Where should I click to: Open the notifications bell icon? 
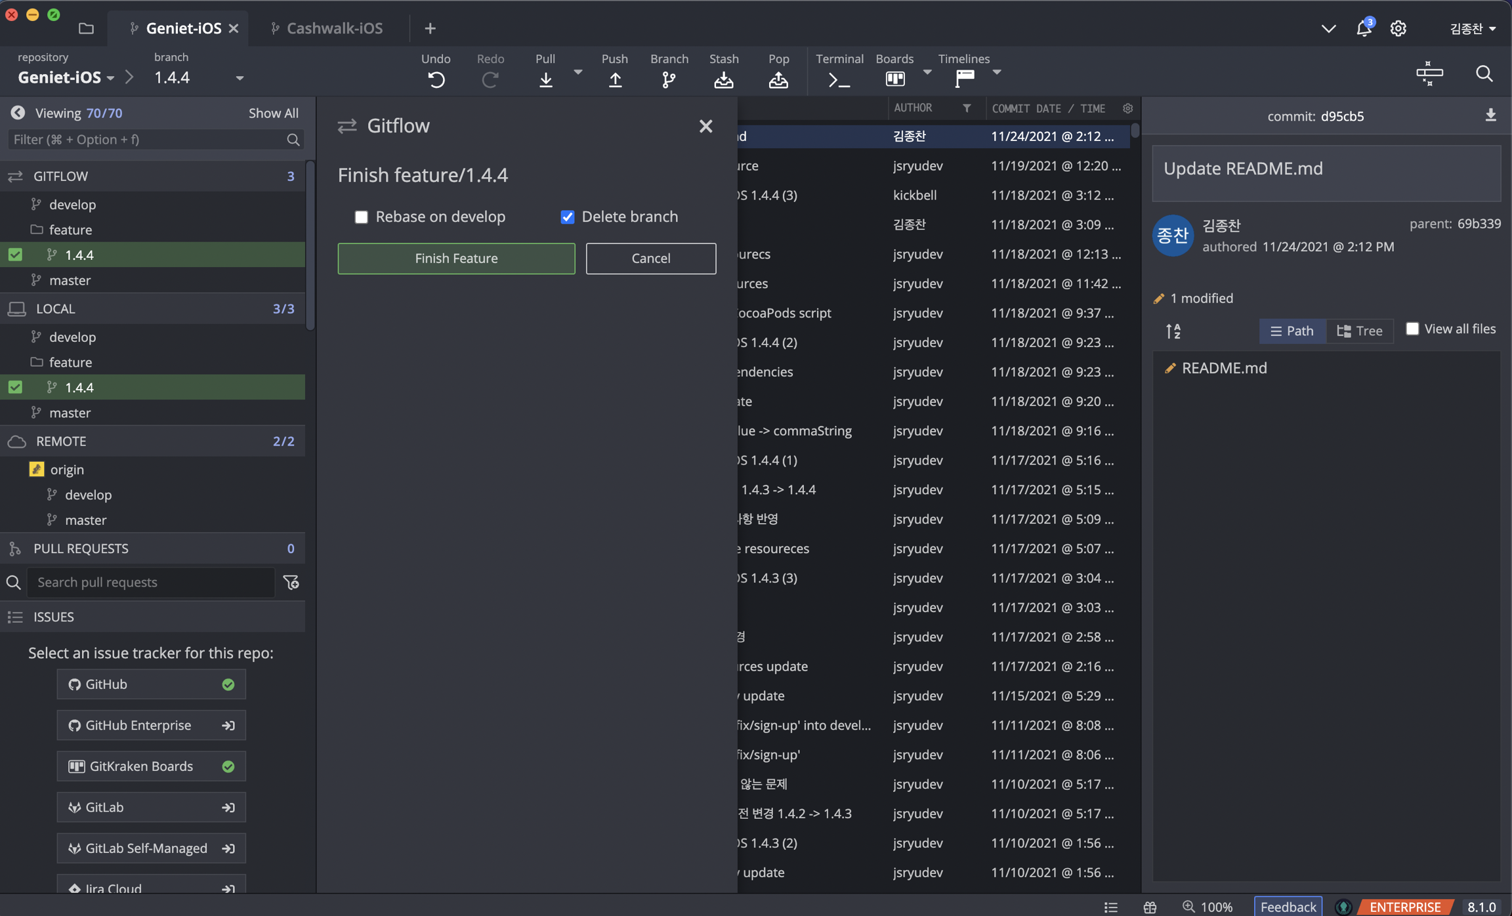pyautogui.click(x=1363, y=28)
